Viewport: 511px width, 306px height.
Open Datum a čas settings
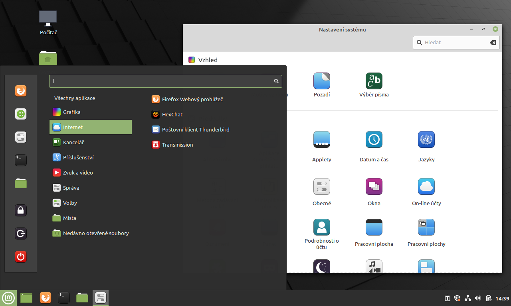[374, 139]
